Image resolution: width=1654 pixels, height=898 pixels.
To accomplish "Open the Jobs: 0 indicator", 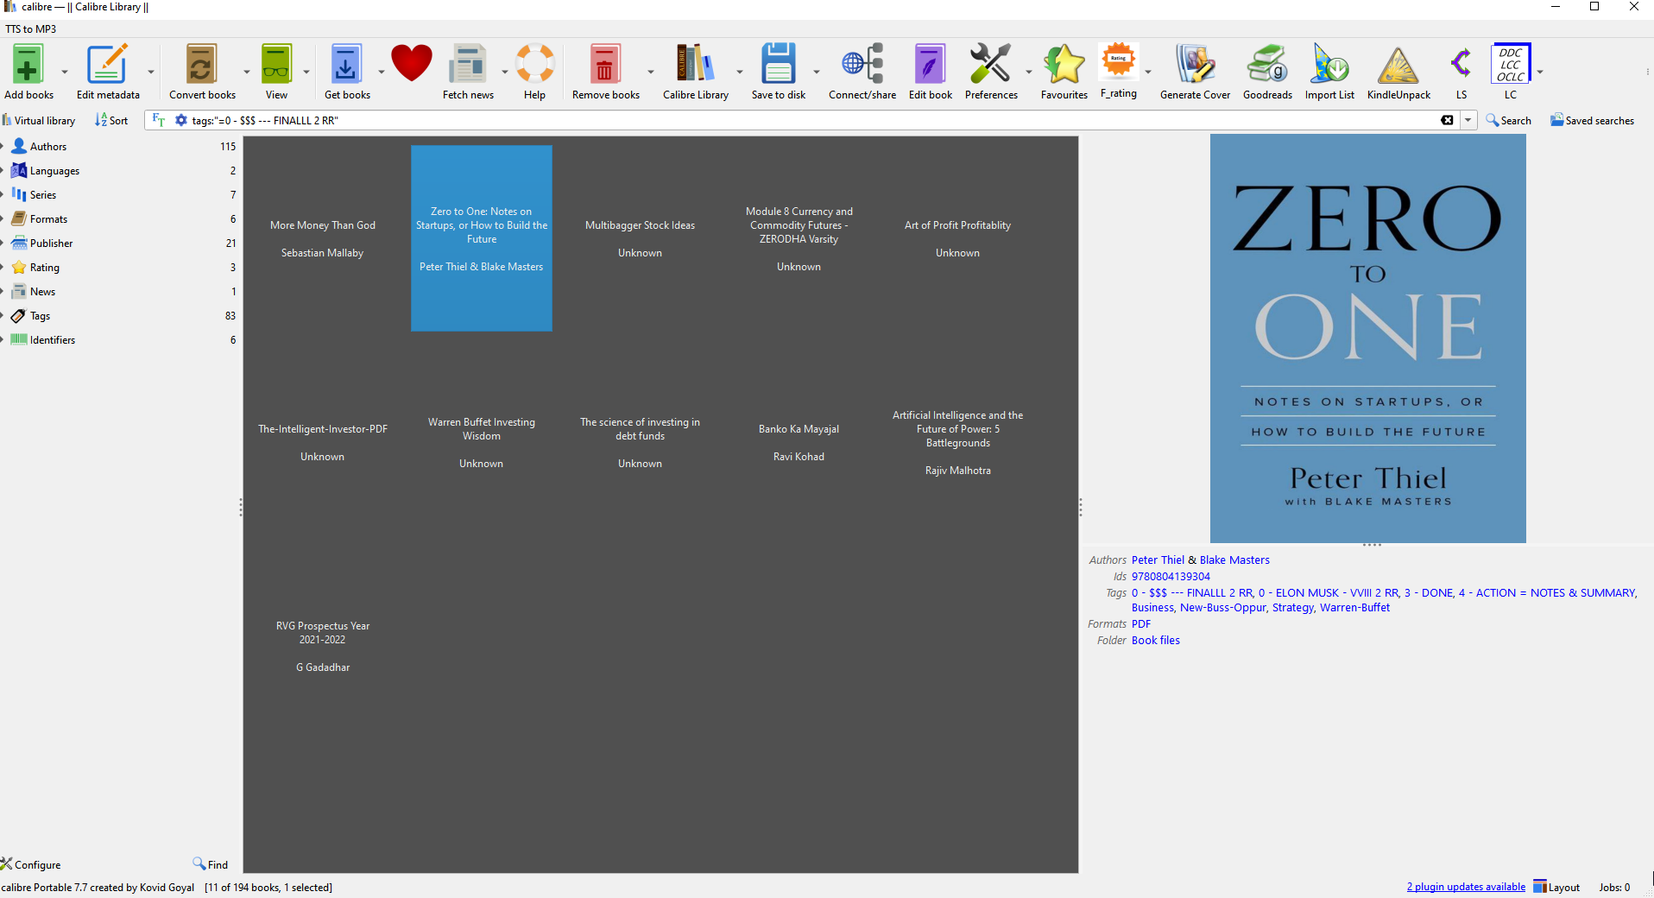I will pyautogui.click(x=1614, y=887).
